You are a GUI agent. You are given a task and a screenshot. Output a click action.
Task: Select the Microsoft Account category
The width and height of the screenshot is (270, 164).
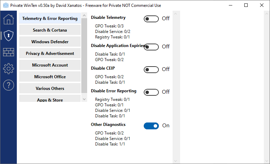pos(50,65)
